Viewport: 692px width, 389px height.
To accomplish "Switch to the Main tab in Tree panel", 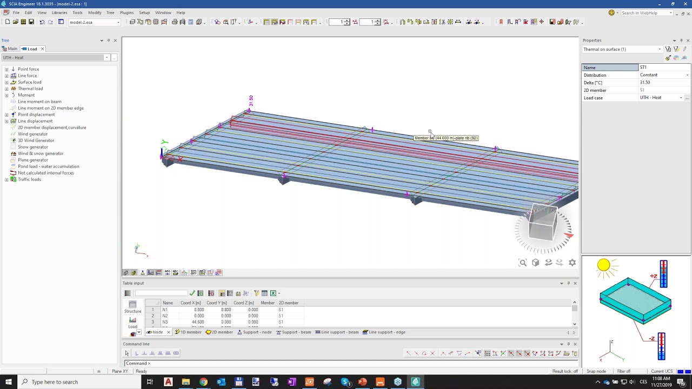I will click(10, 49).
